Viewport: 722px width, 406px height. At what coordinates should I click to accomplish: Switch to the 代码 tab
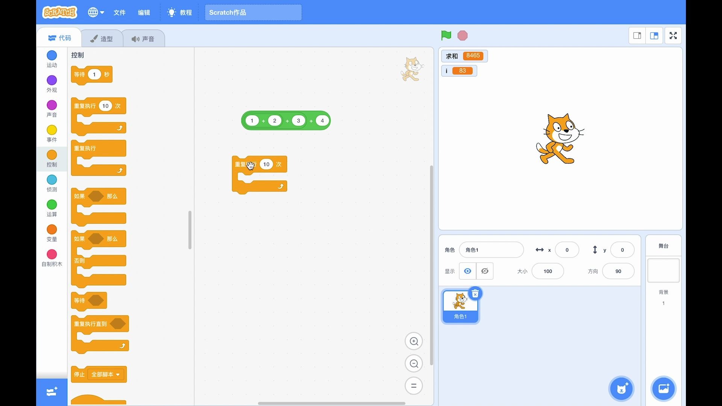60,38
